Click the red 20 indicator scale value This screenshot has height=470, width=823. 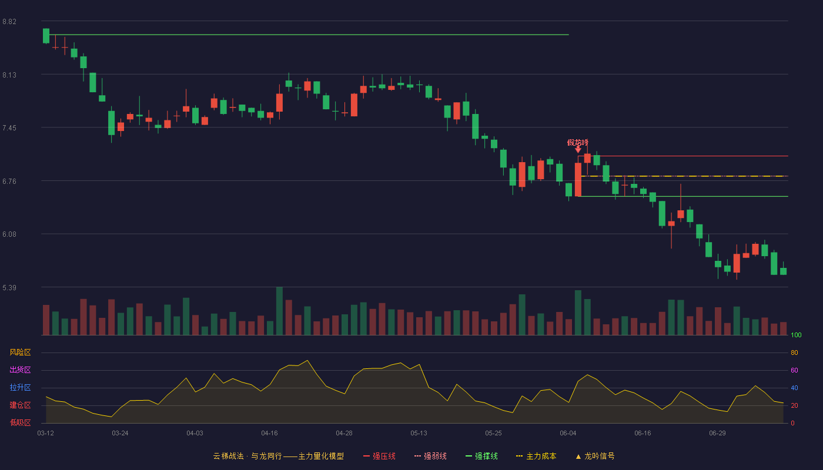(794, 405)
